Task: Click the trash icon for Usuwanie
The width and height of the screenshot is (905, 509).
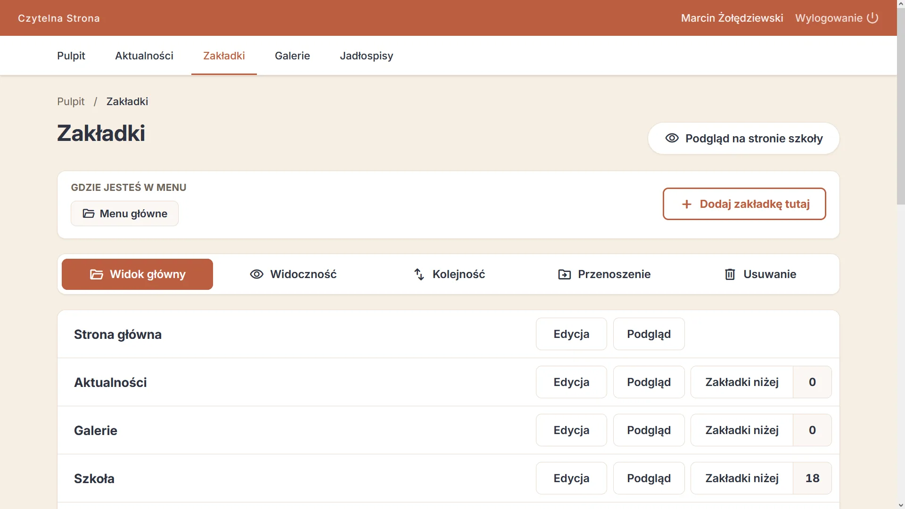Action: coord(730,274)
